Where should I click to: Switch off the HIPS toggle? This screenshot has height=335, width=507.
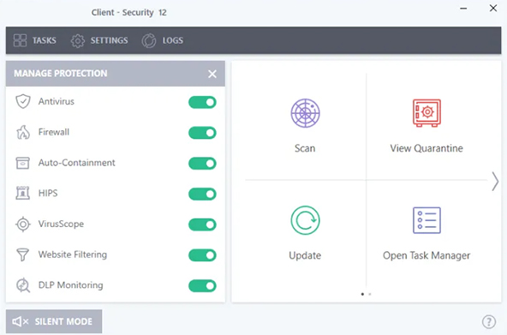point(202,194)
